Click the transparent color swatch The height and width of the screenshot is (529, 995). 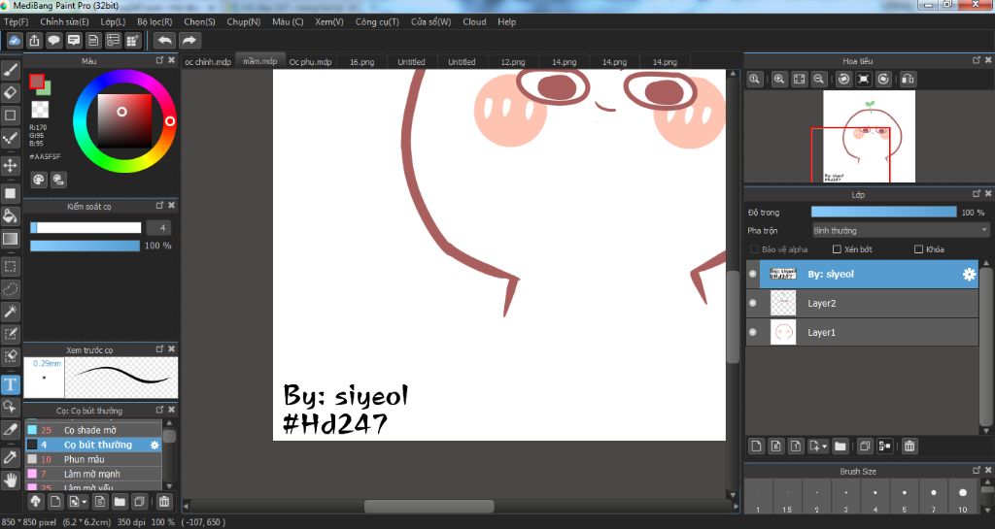pyautogui.click(x=40, y=109)
